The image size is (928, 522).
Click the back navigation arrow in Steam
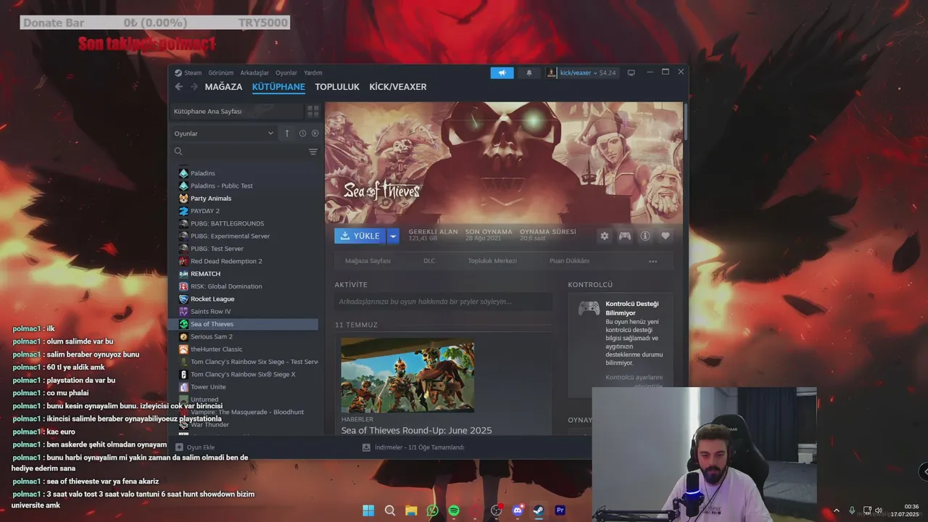tap(179, 87)
